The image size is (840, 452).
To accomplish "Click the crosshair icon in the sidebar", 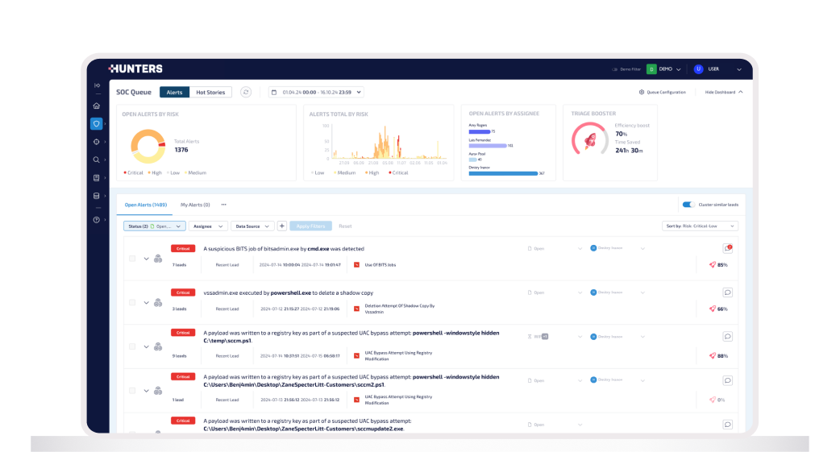I will point(97,142).
